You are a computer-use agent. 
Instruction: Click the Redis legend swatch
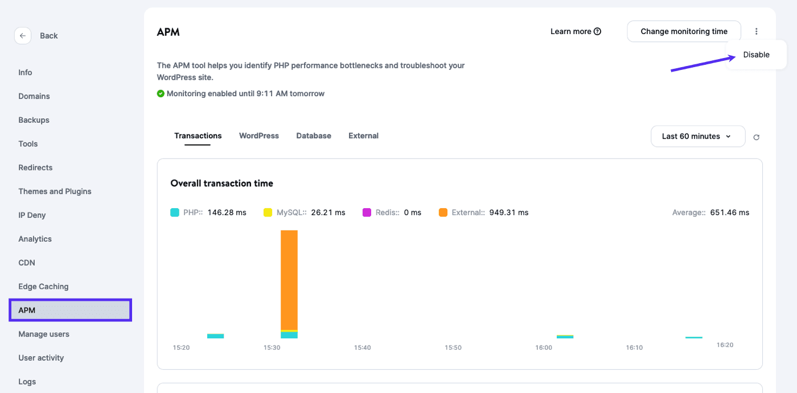click(x=367, y=212)
